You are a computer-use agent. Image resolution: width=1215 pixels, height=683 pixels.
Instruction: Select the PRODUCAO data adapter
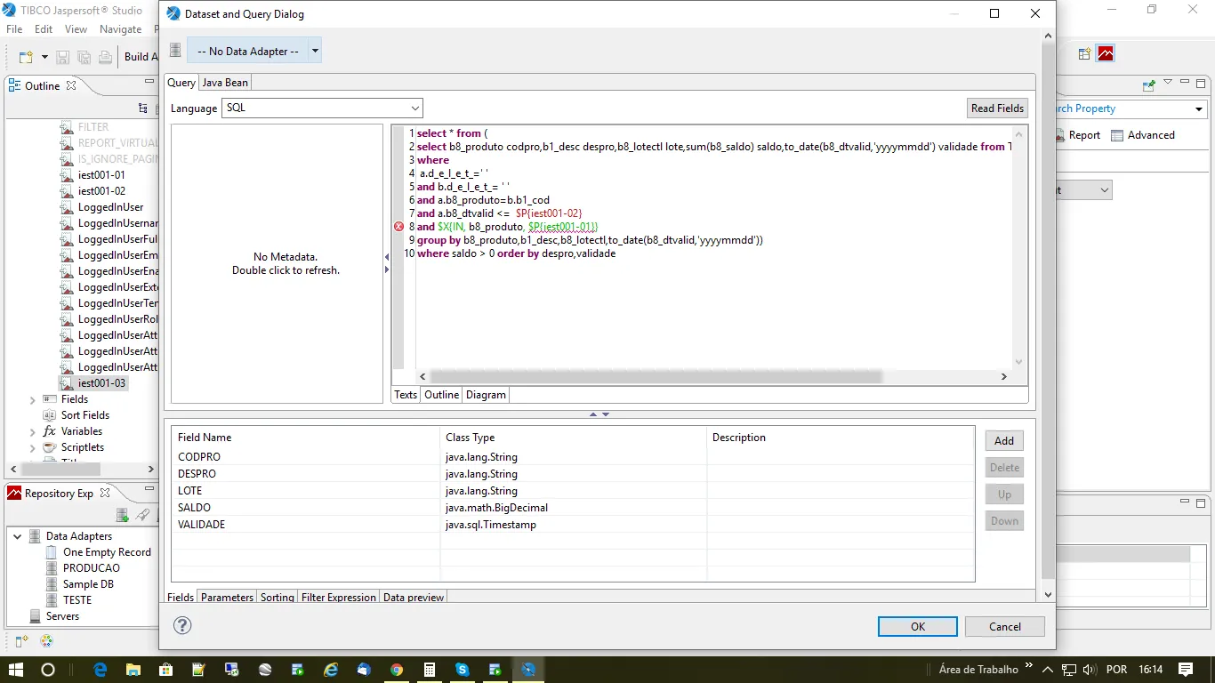(x=91, y=568)
